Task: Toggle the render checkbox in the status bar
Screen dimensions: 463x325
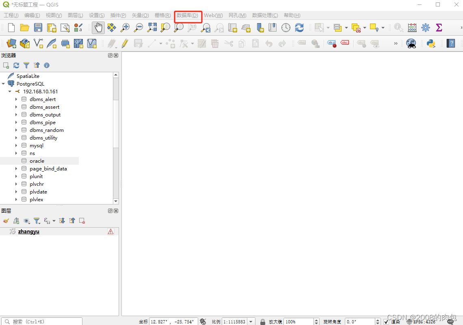Action: 386,322
